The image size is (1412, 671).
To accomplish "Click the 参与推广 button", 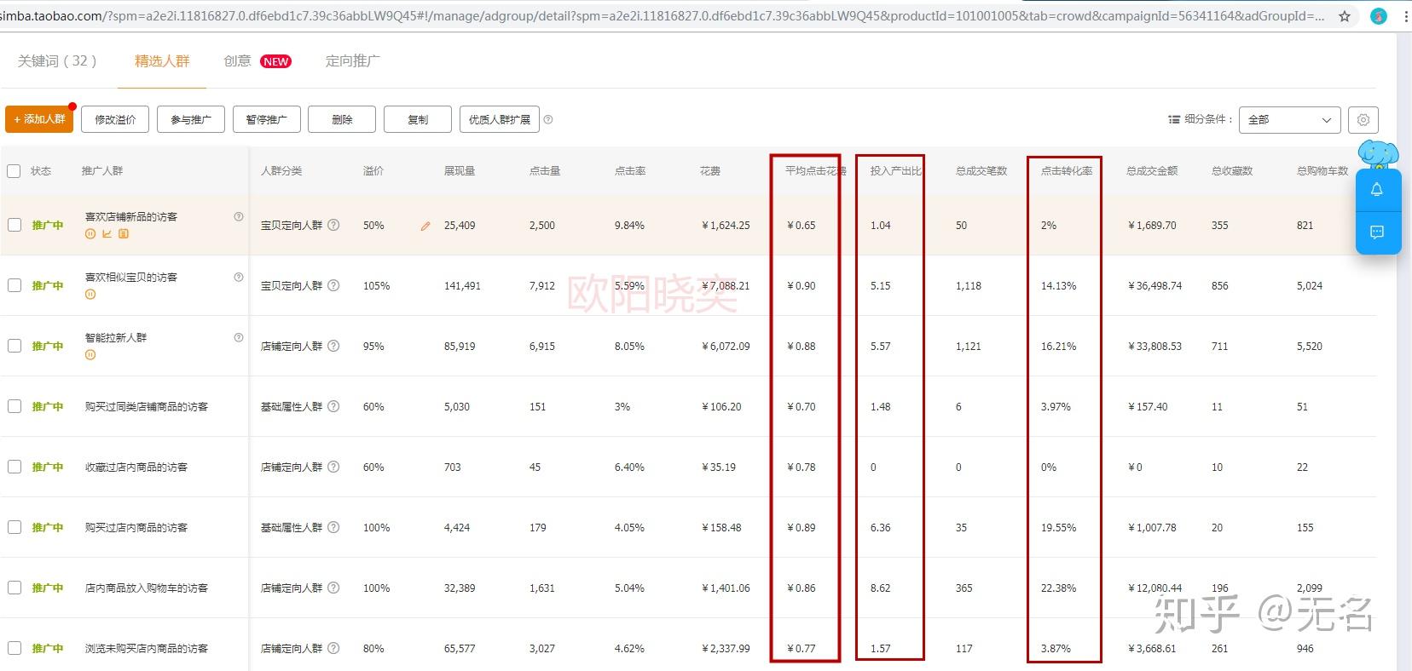I will coord(191,119).
